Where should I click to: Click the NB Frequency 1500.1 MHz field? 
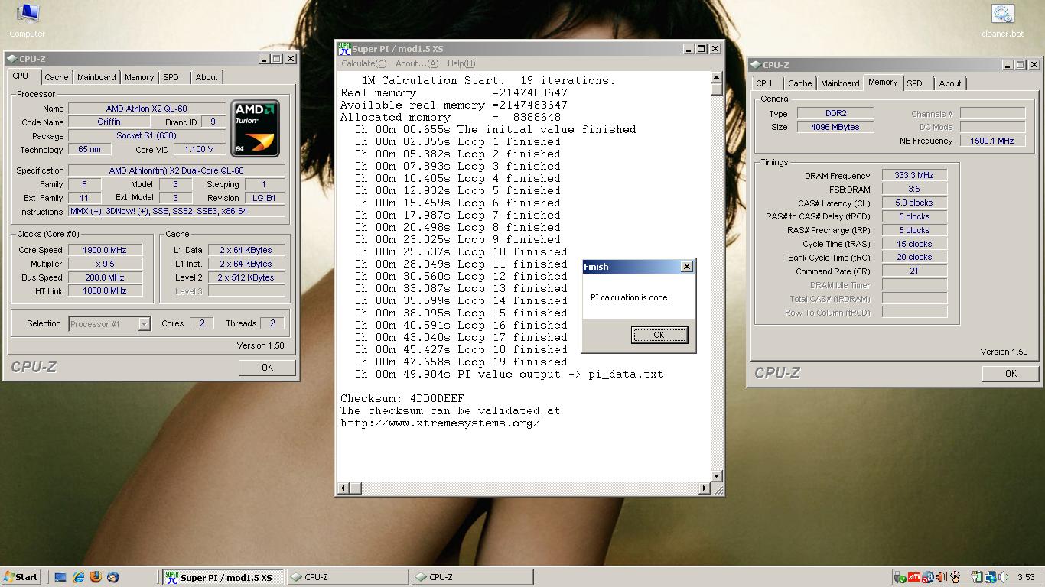(992, 141)
